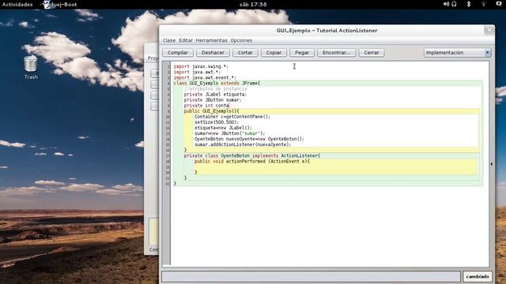Click the line number margin at line 10
This screenshot has width=506, height=284.
(x=167, y=117)
